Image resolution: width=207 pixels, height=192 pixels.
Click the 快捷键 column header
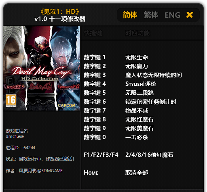93,33
